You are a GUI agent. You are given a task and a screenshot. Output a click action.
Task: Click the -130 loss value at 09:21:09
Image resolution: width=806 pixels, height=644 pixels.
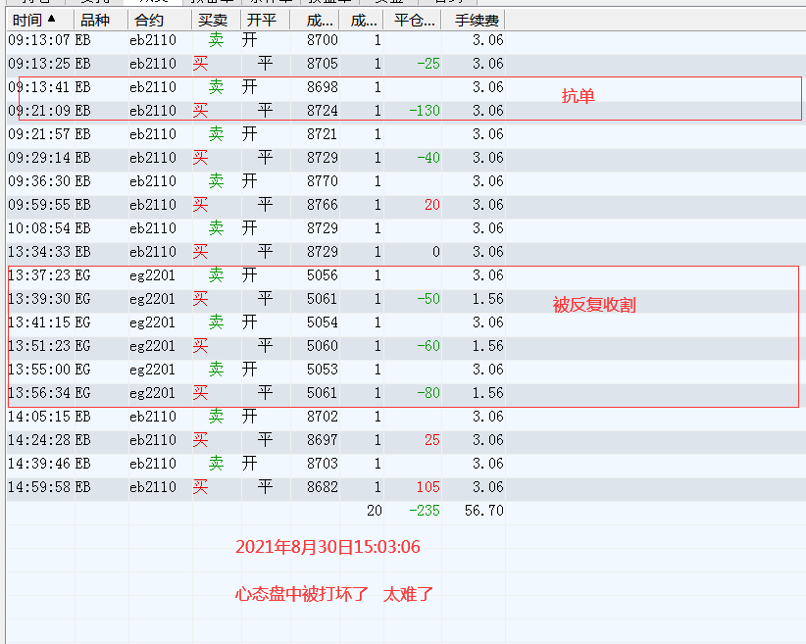point(425,111)
